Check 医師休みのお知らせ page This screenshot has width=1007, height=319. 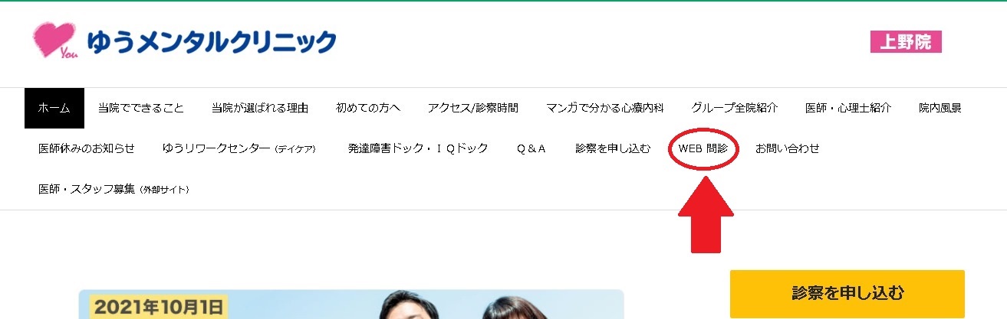tap(87, 148)
